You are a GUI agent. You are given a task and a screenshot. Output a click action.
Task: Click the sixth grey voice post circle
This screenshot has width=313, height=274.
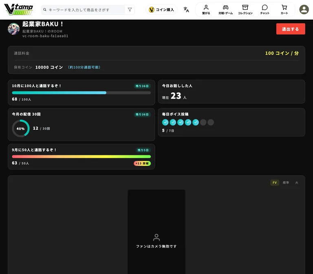click(x=203, y=122)
